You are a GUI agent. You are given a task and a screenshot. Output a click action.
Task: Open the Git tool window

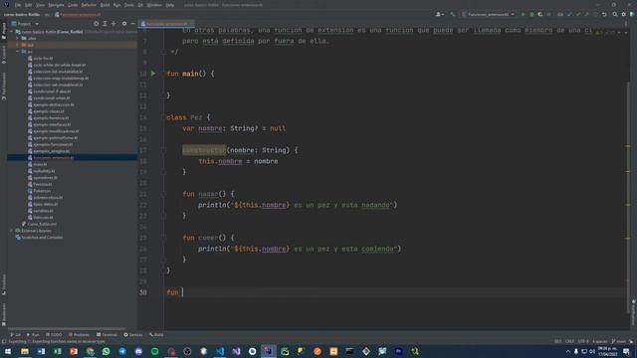[x=16, y=335]
